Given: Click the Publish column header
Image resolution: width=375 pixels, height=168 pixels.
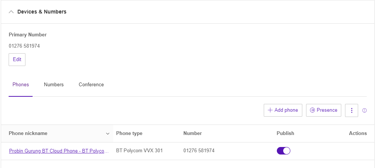Looking at the screenshot, I should coord(285,133).
